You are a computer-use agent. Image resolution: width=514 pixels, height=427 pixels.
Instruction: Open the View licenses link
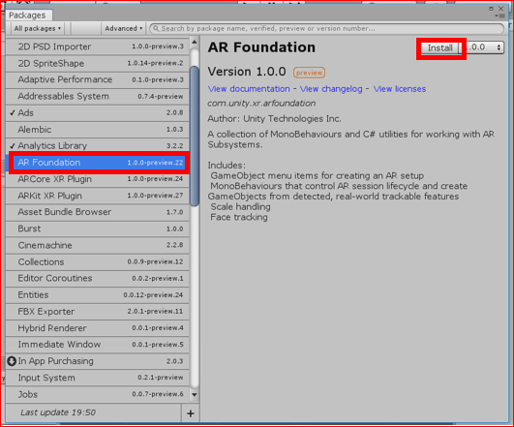pos(400,89)
